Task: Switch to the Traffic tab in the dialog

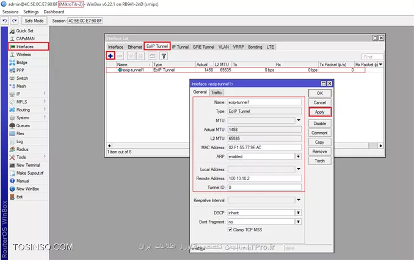Action: point(217,93)
